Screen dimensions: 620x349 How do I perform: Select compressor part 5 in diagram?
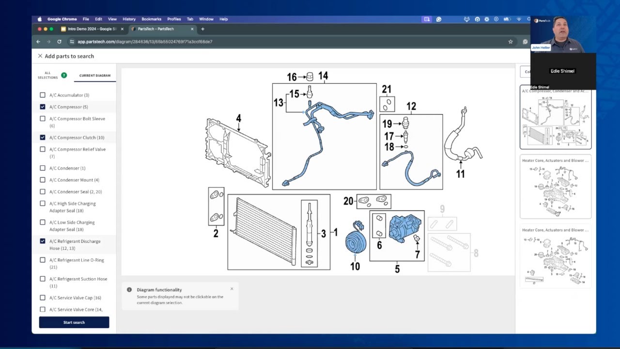tap(405, 229)
